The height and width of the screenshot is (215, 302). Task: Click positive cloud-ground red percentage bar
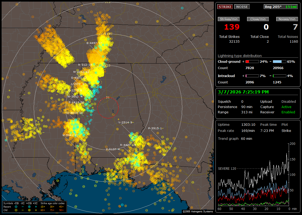click(252, 61)
